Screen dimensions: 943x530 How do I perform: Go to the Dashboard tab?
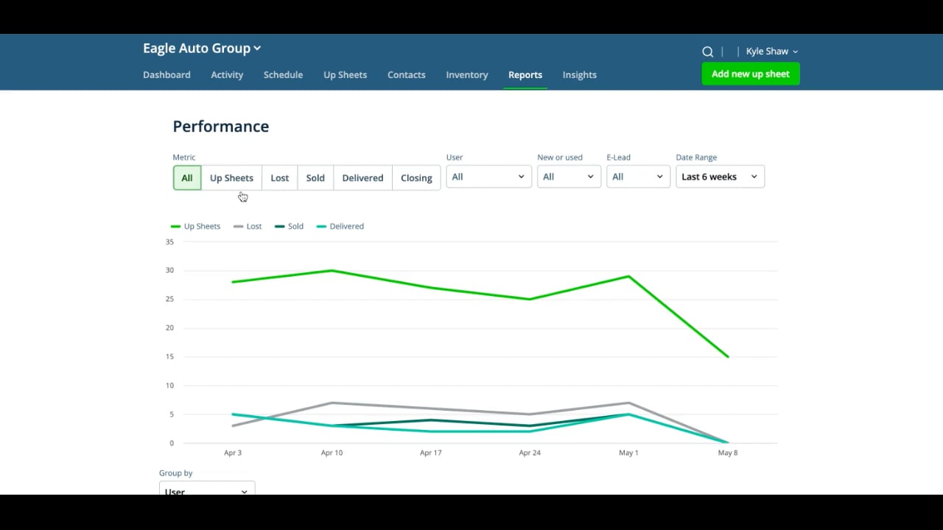166,75
